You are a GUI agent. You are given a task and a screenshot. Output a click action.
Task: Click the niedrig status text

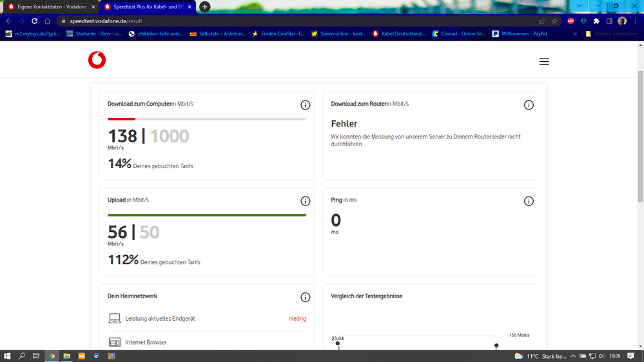pos(297,318)
